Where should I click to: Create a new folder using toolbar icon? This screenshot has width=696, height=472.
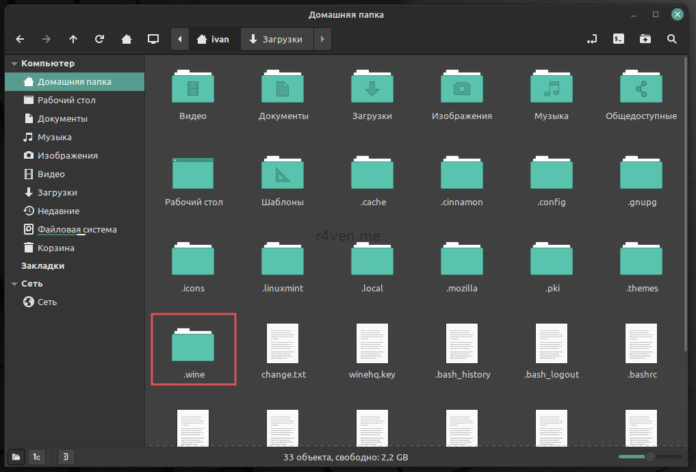coord(645,40)
